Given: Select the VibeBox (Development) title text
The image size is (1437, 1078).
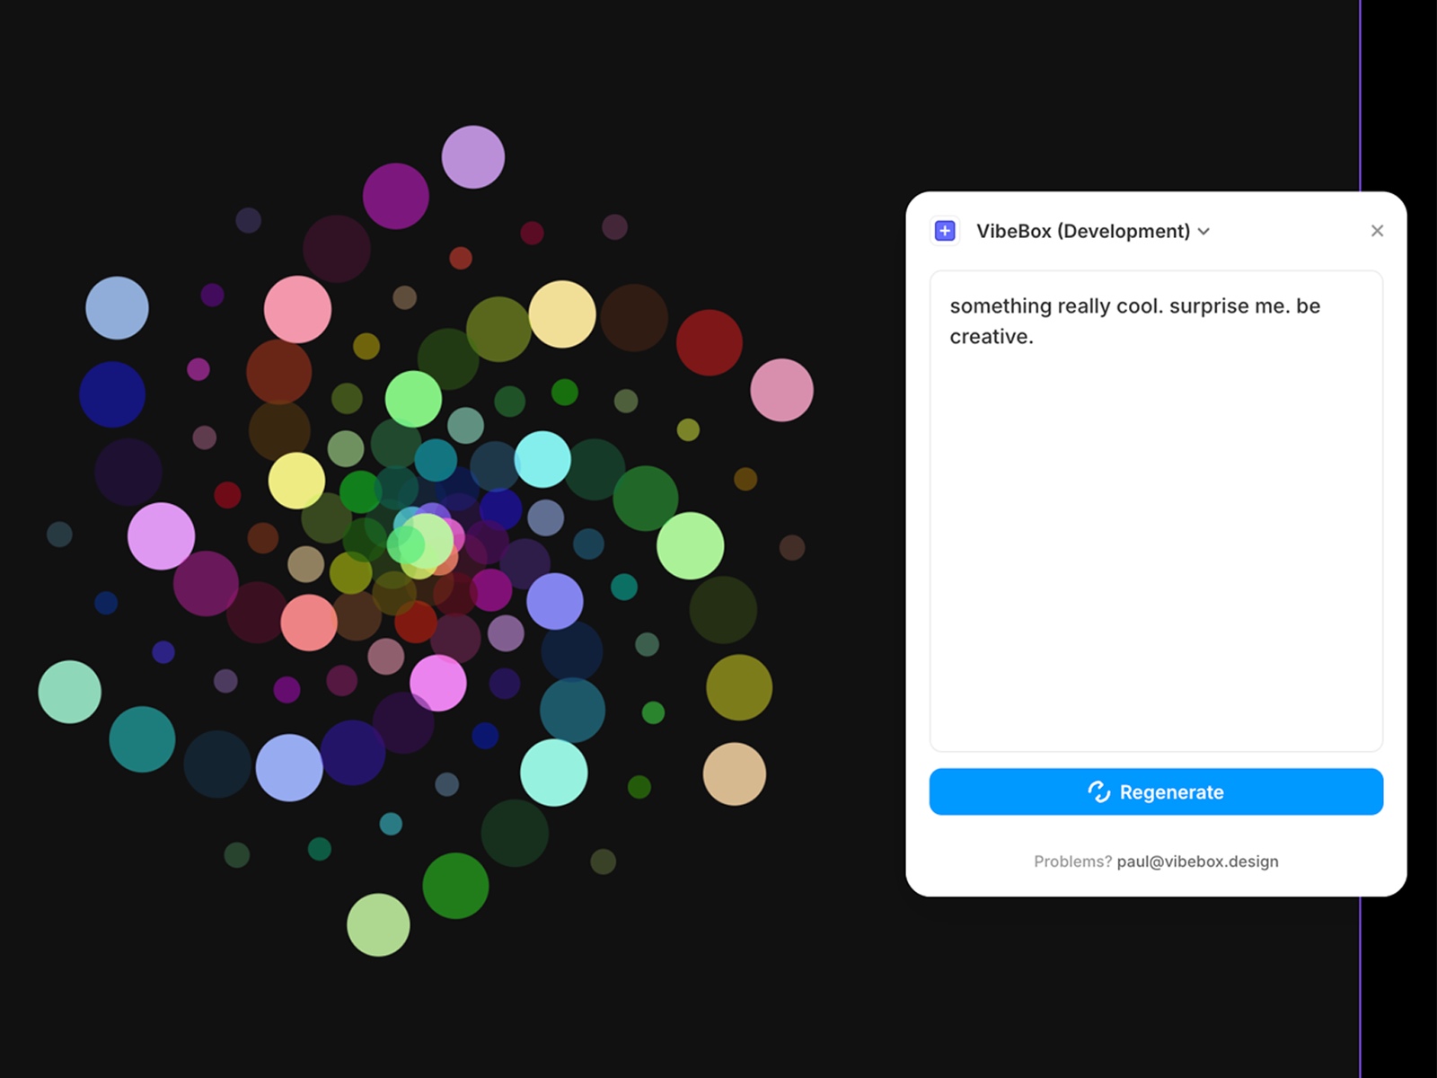Looking at the screenshot, I should [1083, 231].
